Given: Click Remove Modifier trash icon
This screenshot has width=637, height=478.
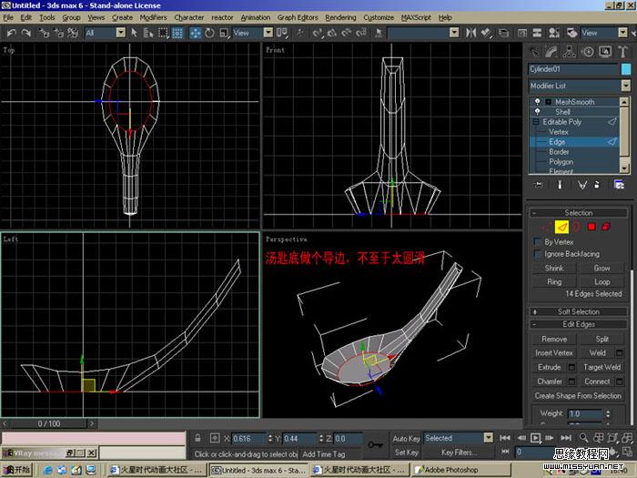Looking at the screenshot, I should coord(597,185).
